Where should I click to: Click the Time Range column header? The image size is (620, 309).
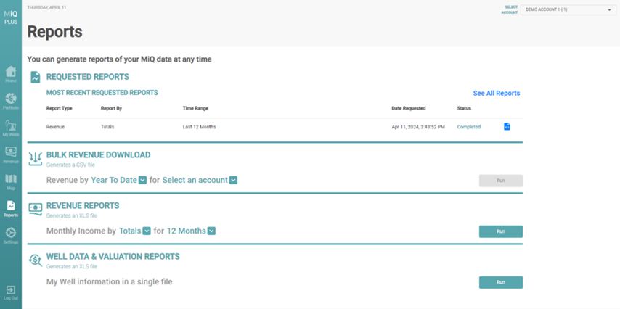coord(195,108)
